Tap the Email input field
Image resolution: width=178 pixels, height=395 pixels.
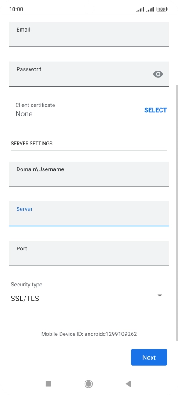pyautogui.click(x=89, y=34)
